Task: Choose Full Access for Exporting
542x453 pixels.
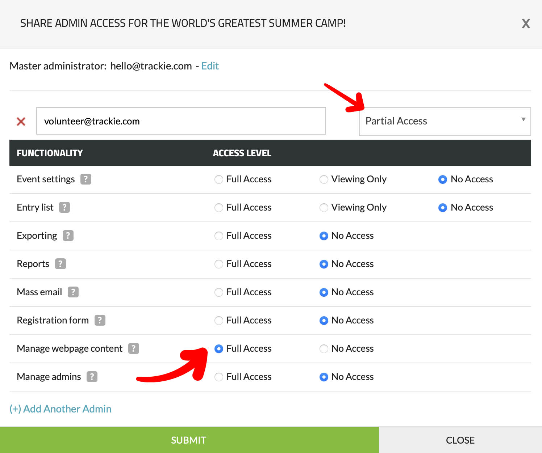Action: pos(219,236)
